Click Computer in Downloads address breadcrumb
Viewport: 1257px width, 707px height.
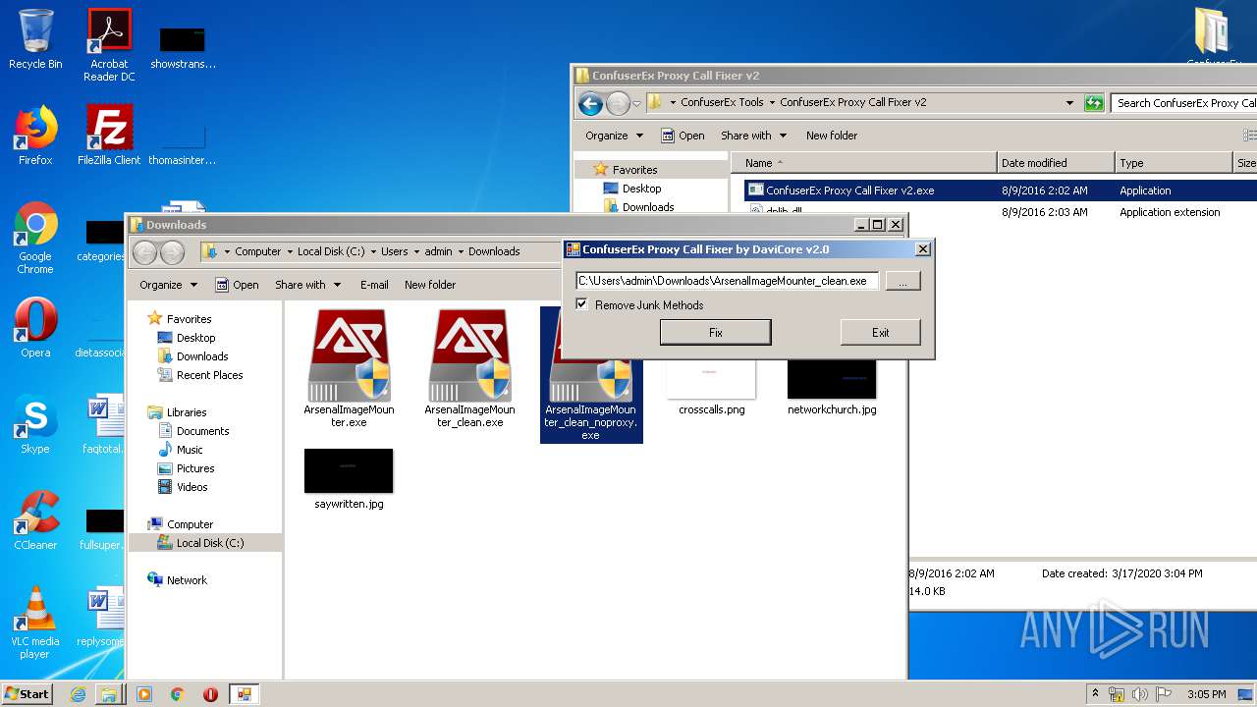coord(257,251)
